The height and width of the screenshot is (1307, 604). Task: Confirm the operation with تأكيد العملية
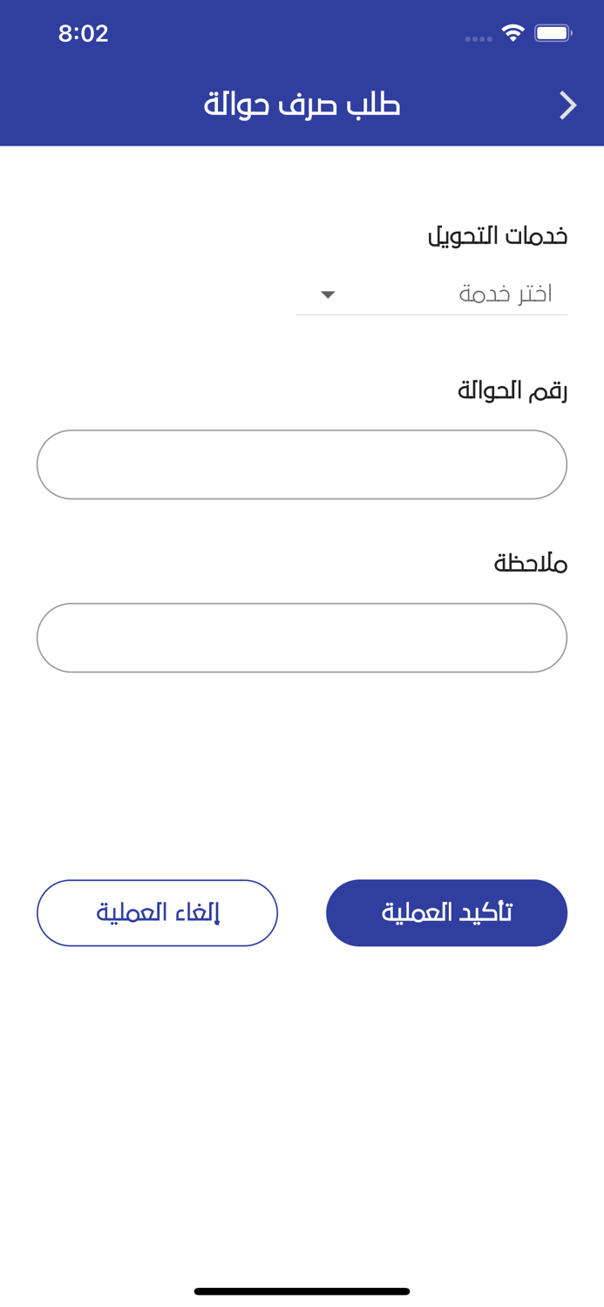(x=446, y=912)
